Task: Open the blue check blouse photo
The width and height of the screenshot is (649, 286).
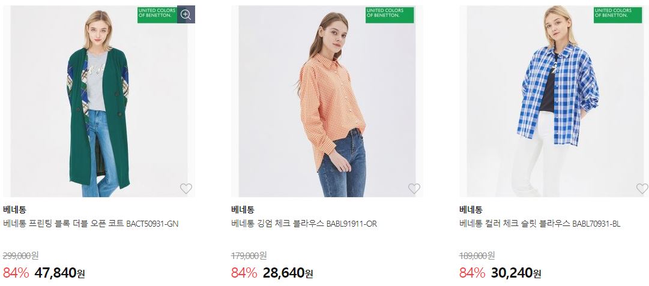Action: [554, 101]
